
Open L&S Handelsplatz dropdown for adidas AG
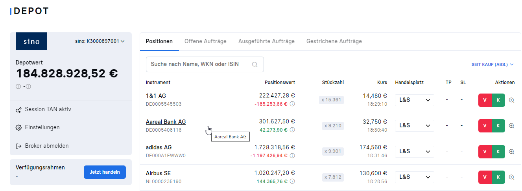pyautogui.click(x=415, y=152)
